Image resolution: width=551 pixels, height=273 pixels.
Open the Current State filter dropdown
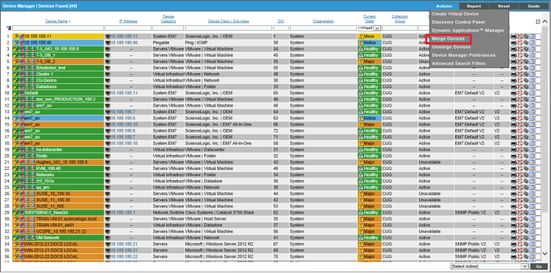(369, 28)
